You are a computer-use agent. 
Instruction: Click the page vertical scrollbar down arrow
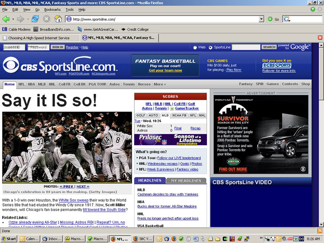321,224
